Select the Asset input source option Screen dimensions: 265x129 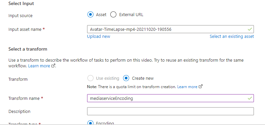pyautogui.click(x=90, y=15)
